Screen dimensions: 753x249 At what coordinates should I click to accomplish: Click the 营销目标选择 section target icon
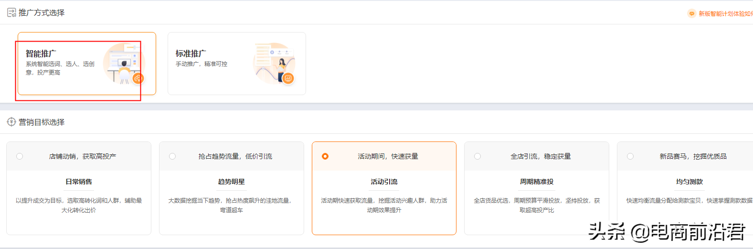tap(11, 122)
